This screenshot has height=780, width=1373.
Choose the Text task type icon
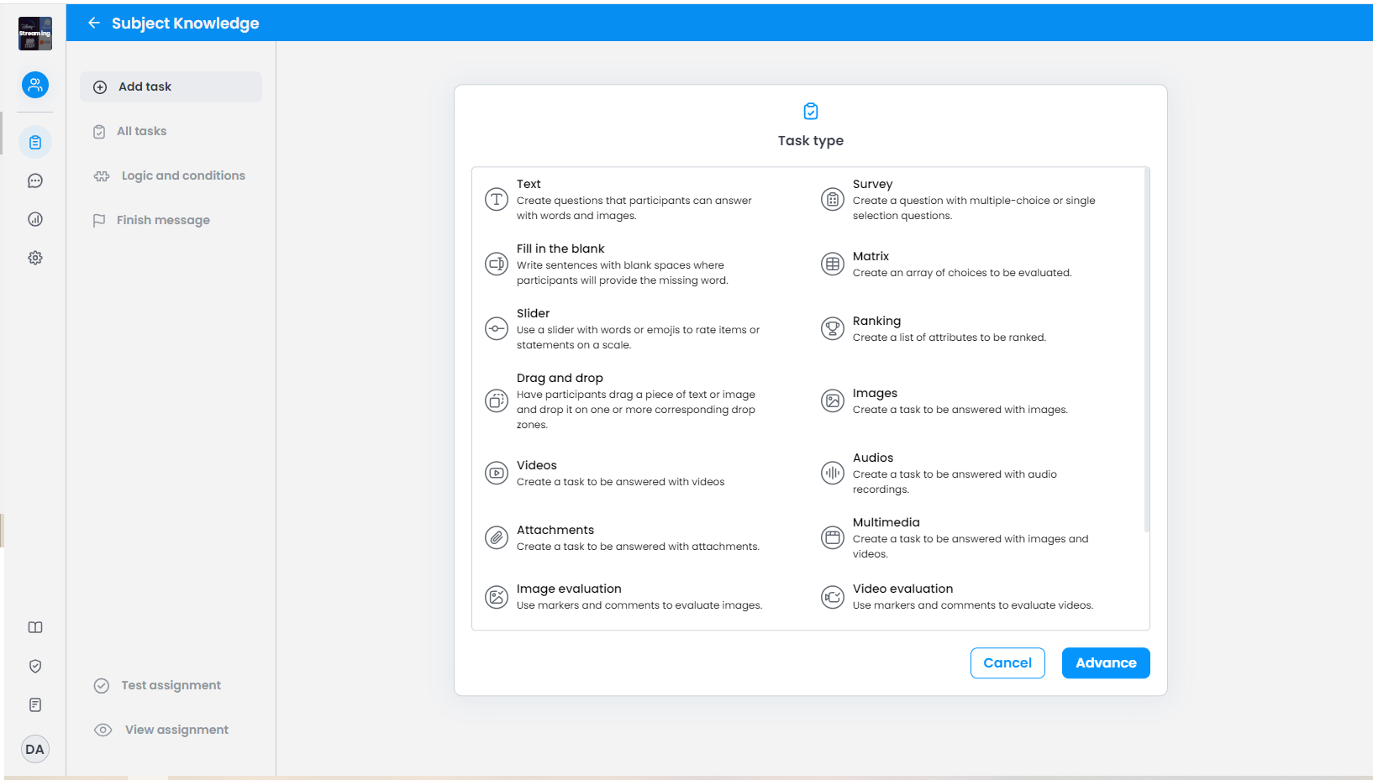[497, 199]
